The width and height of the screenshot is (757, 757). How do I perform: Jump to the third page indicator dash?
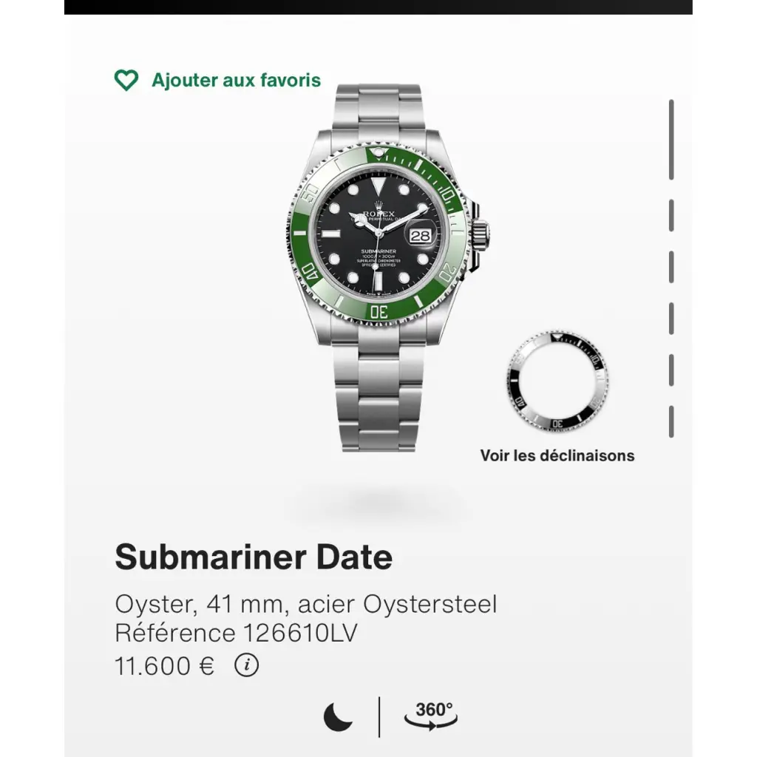(x=671, y=267)
